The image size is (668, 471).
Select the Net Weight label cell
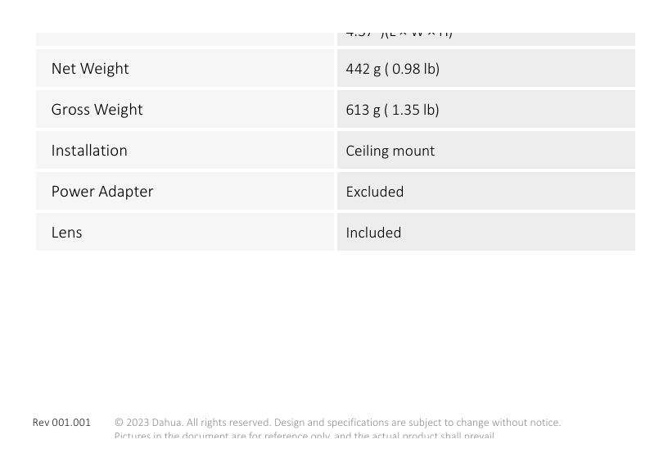coord(185,68)
